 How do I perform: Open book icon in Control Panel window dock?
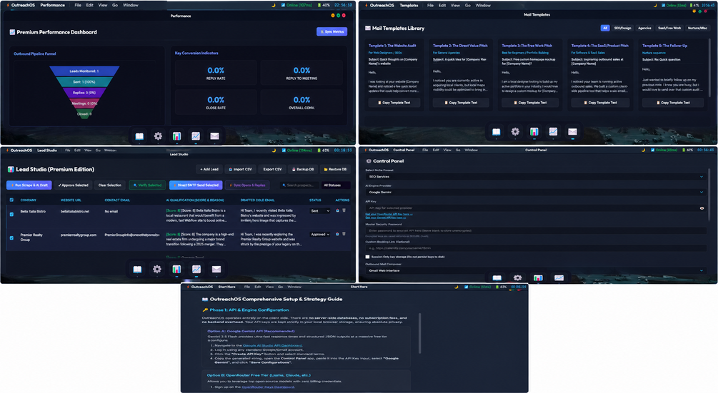tap(497, 278)
